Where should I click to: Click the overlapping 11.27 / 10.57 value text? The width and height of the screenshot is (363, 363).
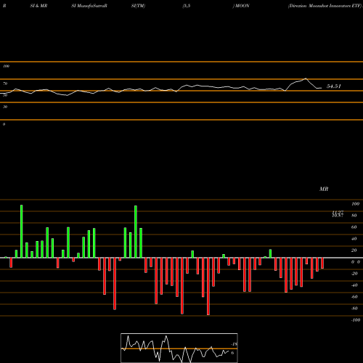coord(338,213)
